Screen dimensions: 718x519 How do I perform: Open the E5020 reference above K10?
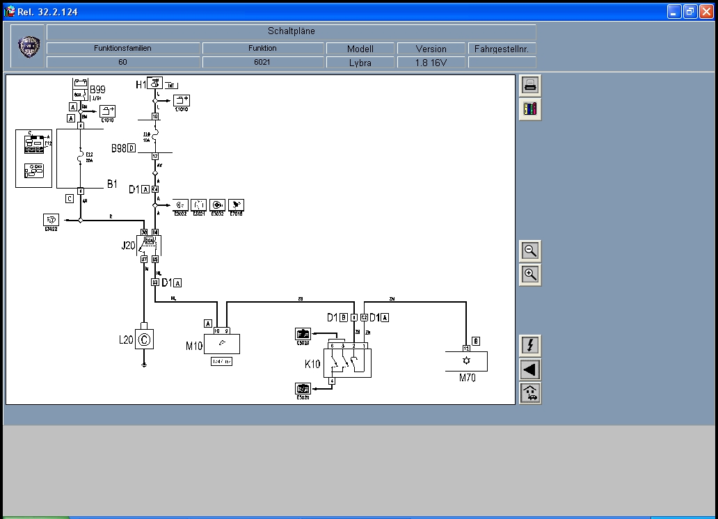click(303, 334)
